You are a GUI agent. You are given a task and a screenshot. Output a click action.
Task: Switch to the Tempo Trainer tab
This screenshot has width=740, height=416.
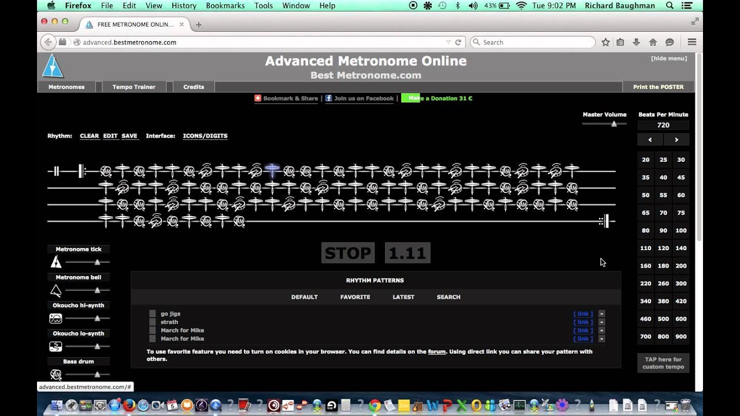(x=134, y=87)
